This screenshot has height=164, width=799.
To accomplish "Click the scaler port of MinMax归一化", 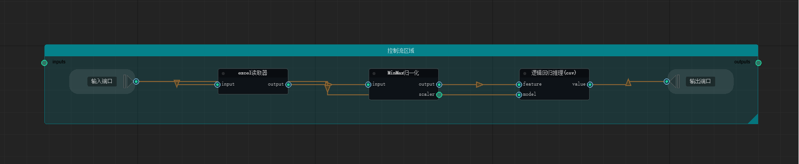I will tap(439, 94).
